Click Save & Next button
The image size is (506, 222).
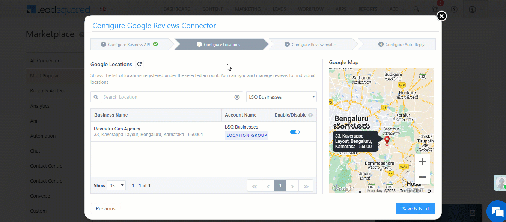coord(416,208)
